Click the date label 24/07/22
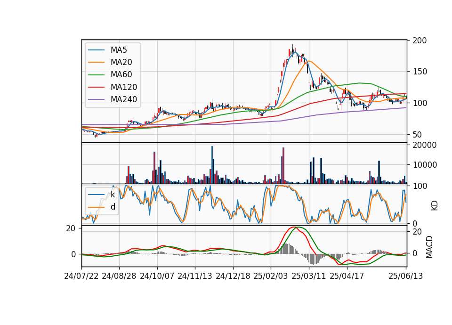This screenshot has width=452, height=325. point(81,276)
